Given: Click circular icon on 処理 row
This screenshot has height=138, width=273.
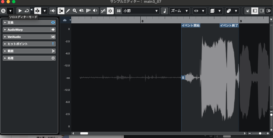Looking at the screenshot, I should click(53, 58).
